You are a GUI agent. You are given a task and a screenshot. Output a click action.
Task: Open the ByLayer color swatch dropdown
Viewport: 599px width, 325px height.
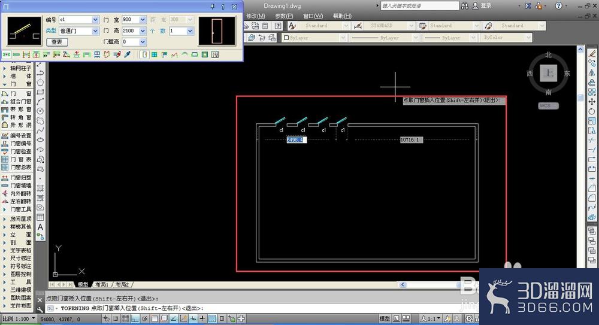pyautogui.click(x=314, y=38)
